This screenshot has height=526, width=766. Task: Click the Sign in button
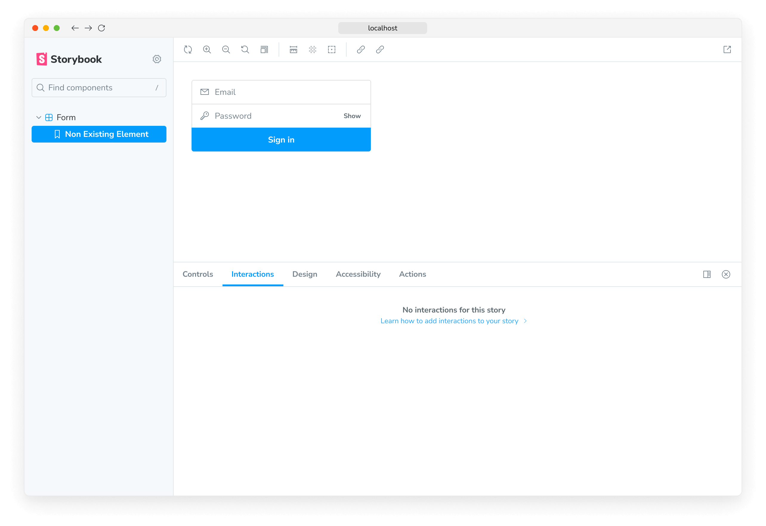pos(281,140)
